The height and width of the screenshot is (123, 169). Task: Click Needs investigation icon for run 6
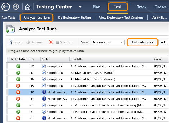pyautogui.click(x=44, y=118)
